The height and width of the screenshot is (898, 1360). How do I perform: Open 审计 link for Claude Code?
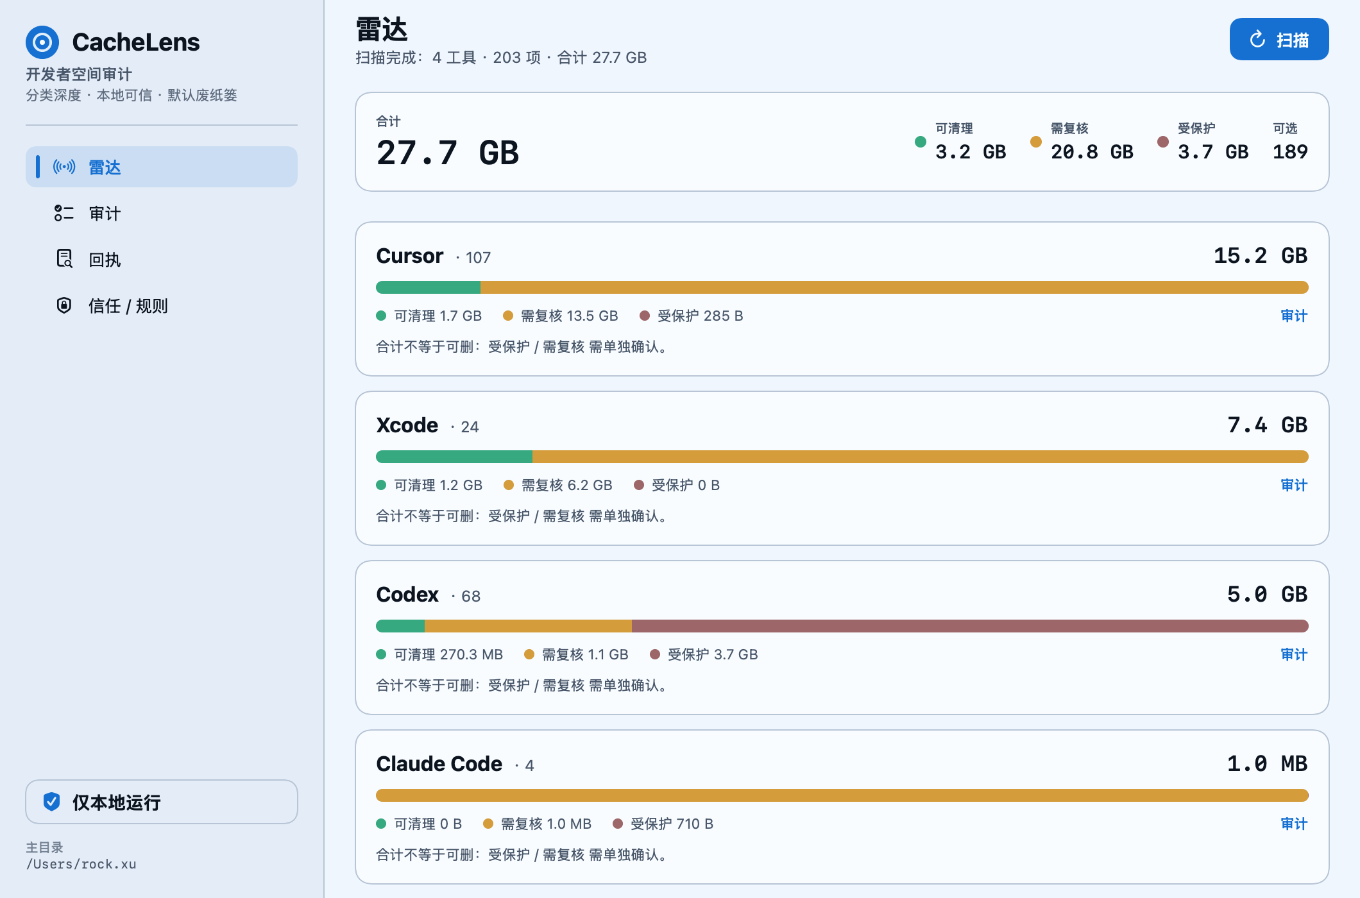[x=1294, y=824]
